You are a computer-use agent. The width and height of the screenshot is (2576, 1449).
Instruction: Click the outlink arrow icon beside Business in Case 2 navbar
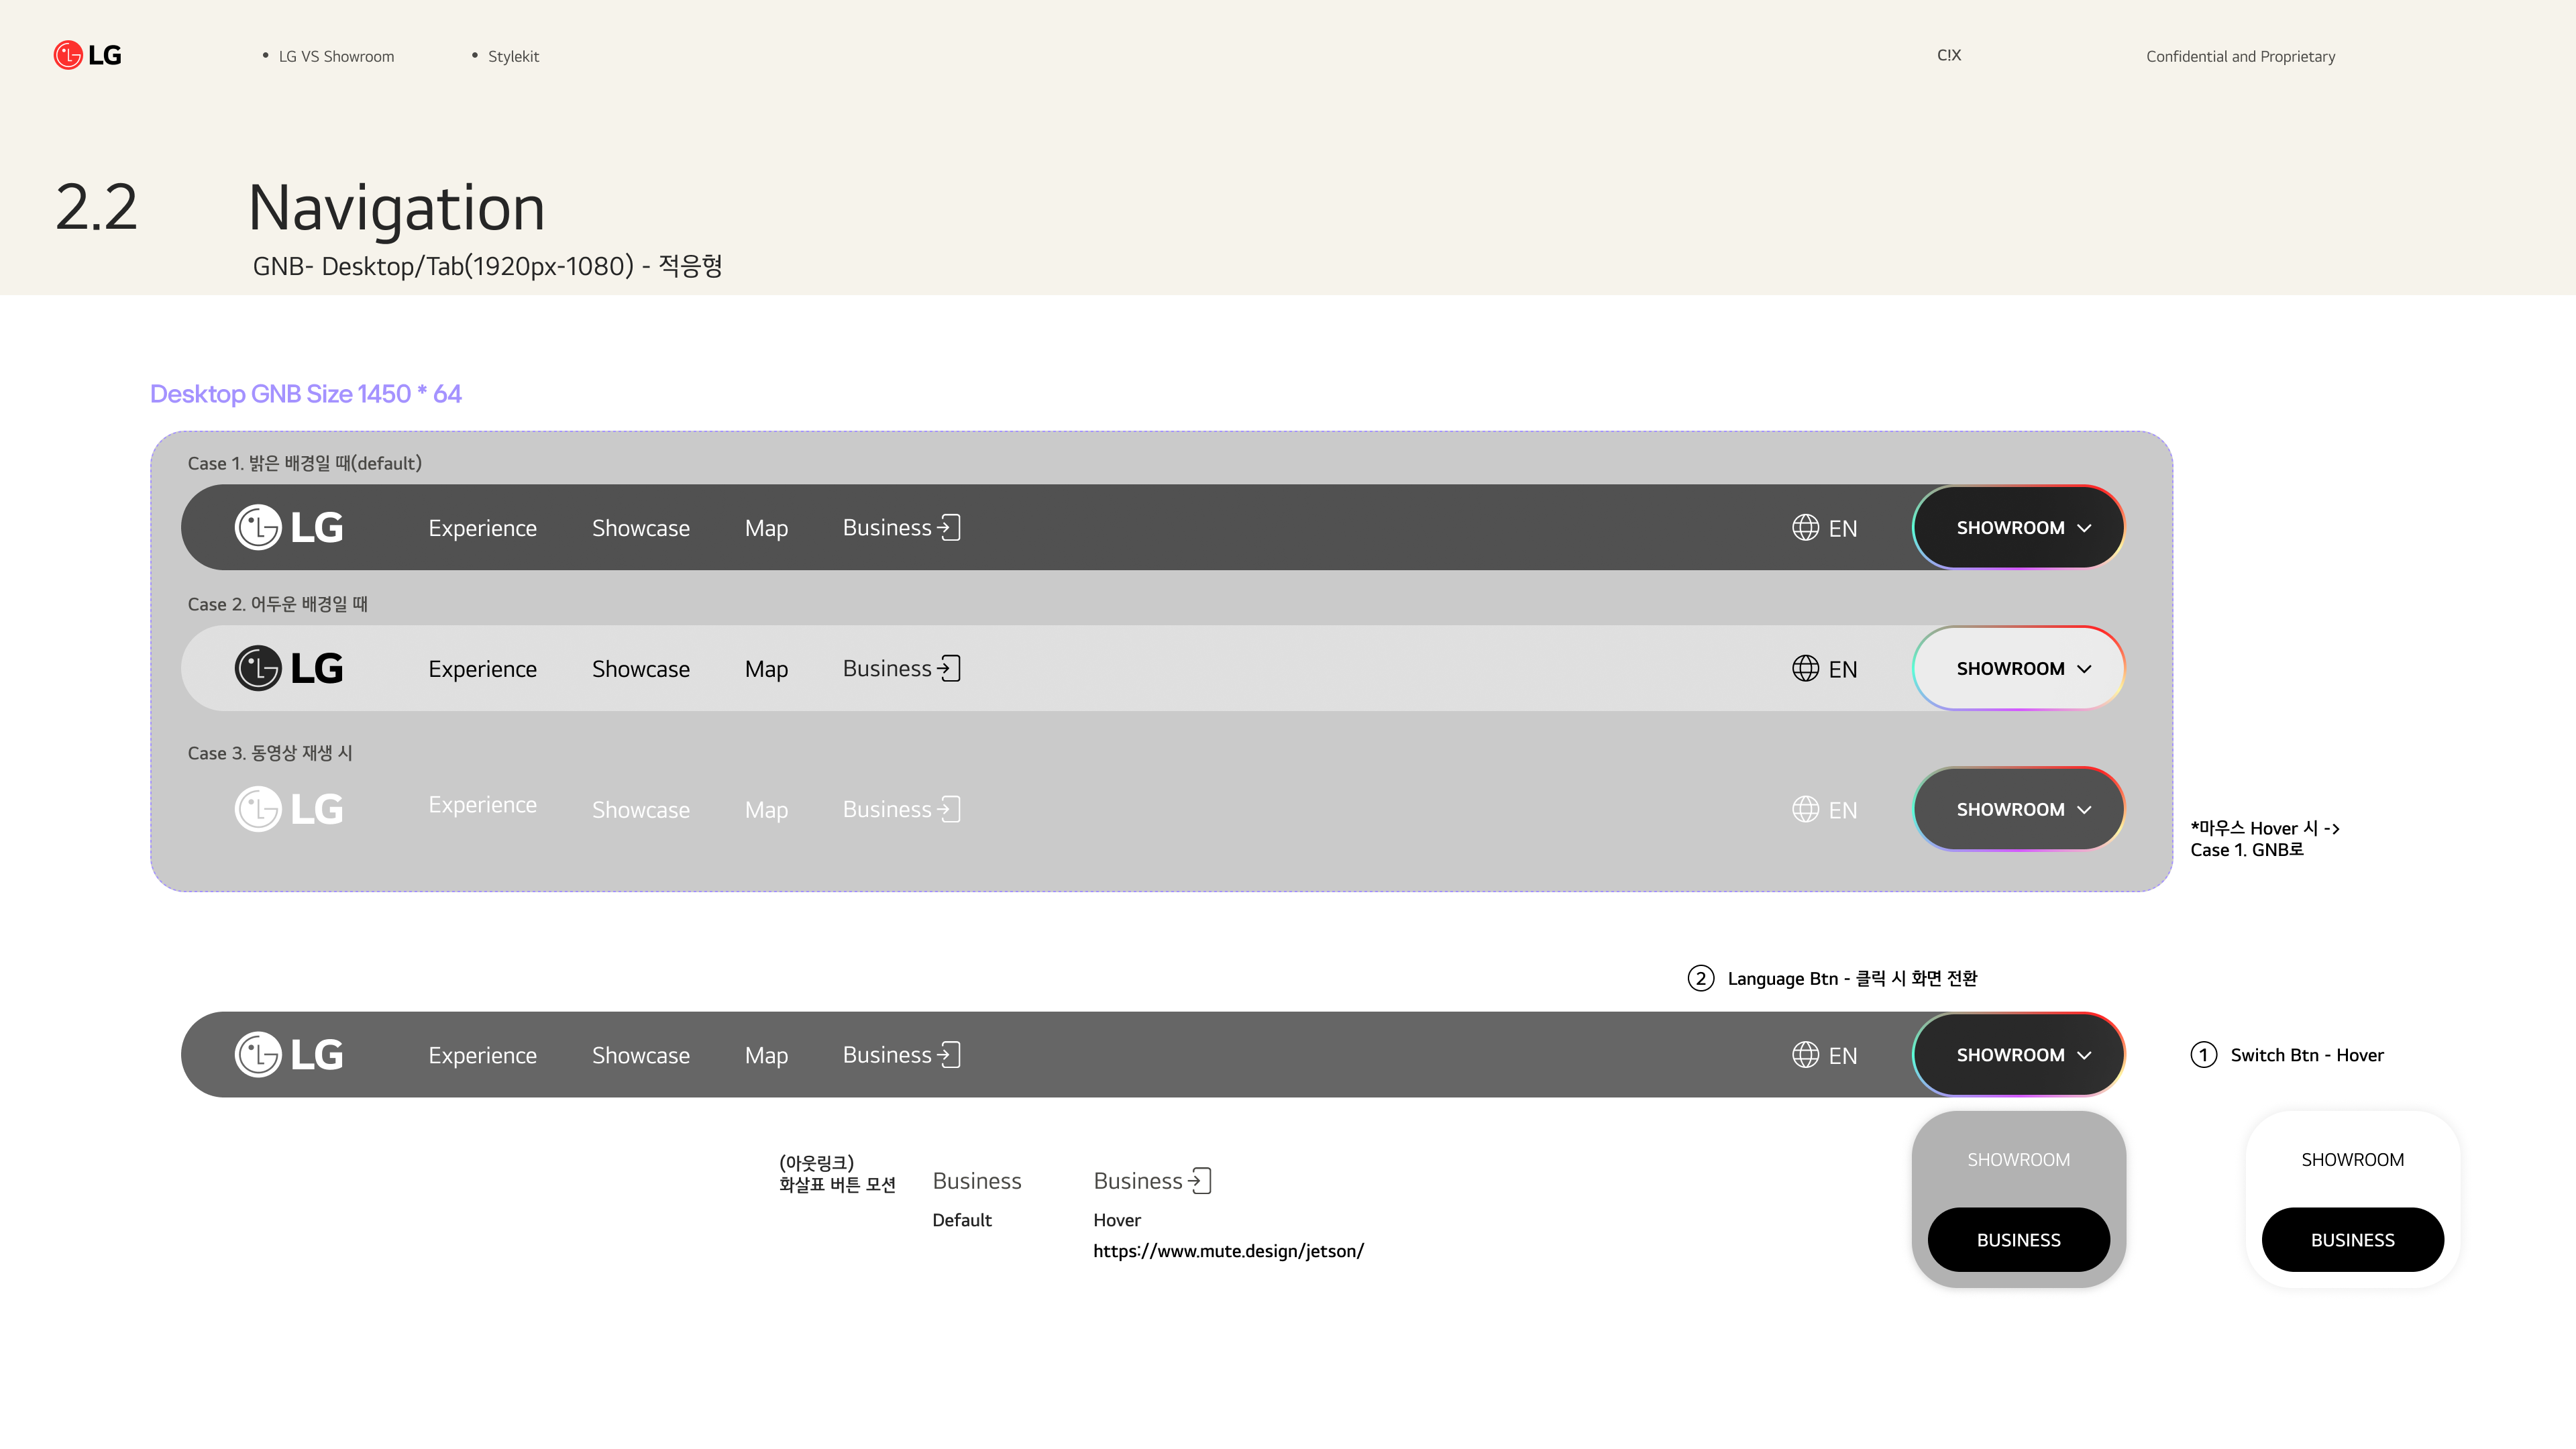coord(949,668)
